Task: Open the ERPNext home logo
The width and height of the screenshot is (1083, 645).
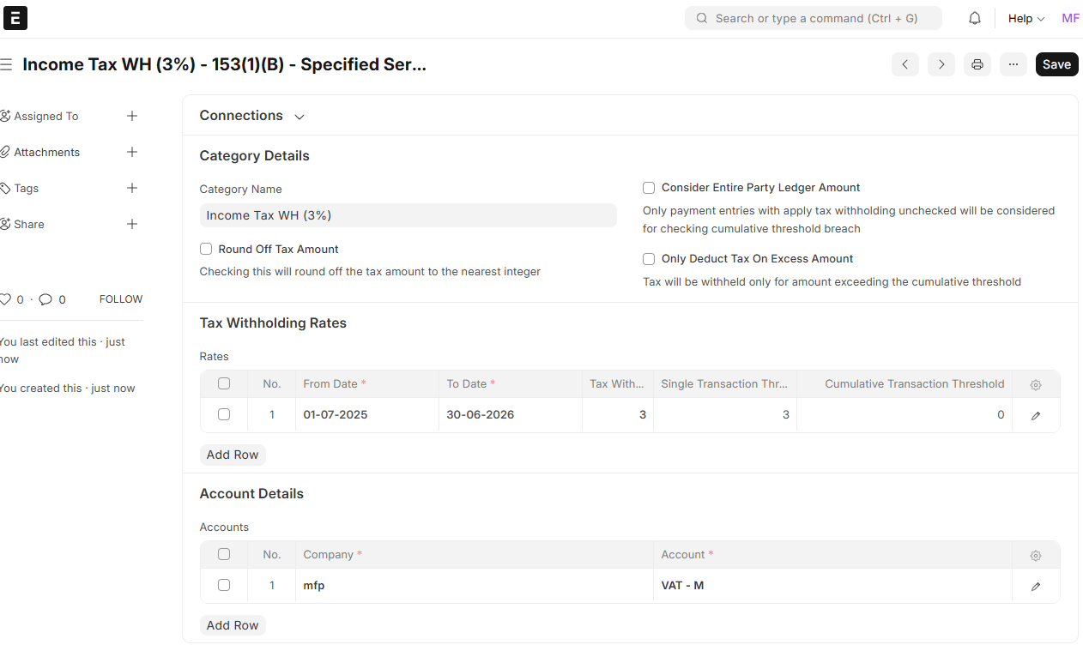Action: coord(15,18)
